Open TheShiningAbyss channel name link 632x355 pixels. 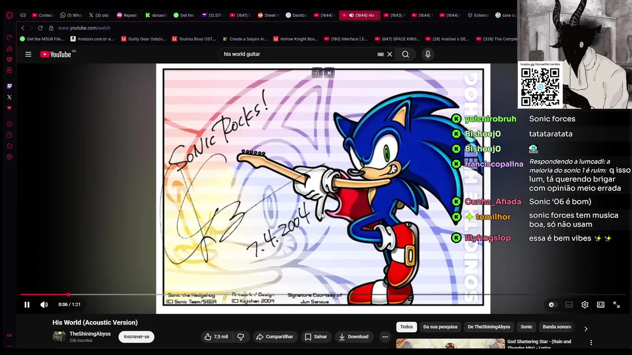[90, 334]
